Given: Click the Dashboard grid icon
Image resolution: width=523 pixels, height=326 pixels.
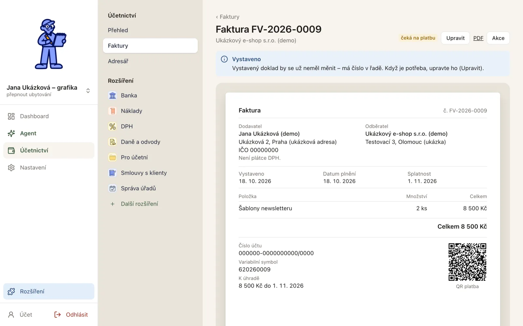Looking at the screenshot, I should coord(11,116).
